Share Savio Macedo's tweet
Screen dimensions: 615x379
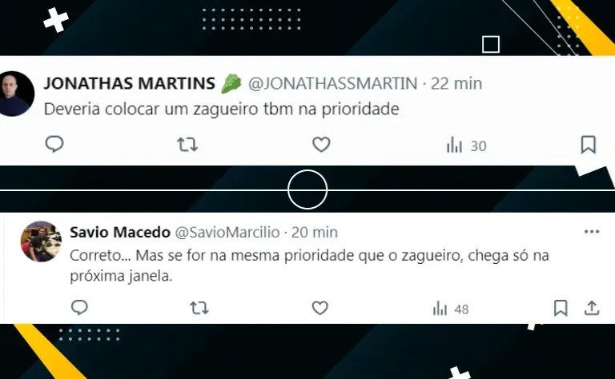coord(592,308)
